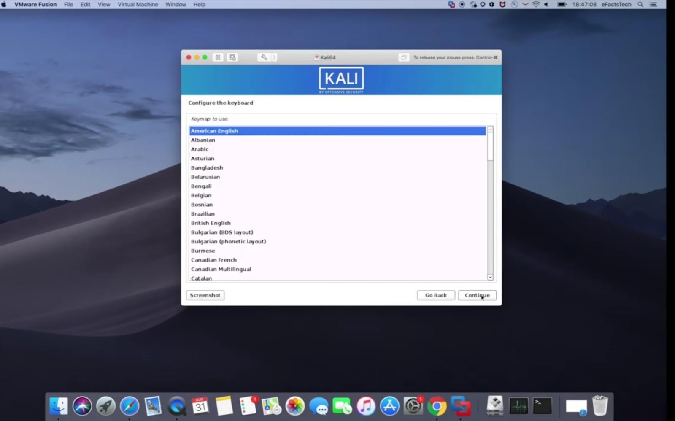Open Spotlight search magnifier in menu bar
This screenshot has height=421, width=675.
(x=640, y=5)
